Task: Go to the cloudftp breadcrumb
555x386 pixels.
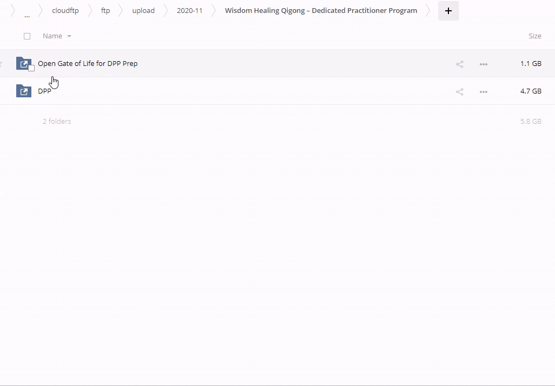Action: (65, 11)
